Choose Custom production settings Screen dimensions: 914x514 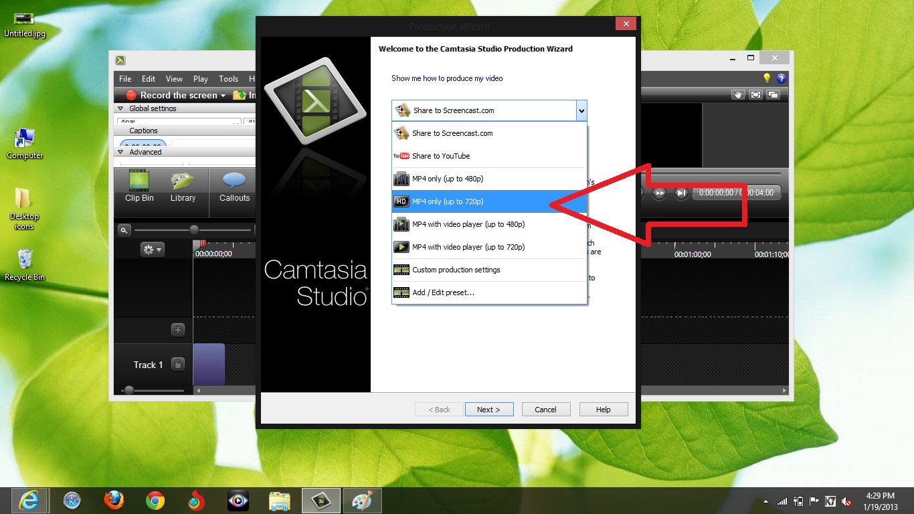489,270
